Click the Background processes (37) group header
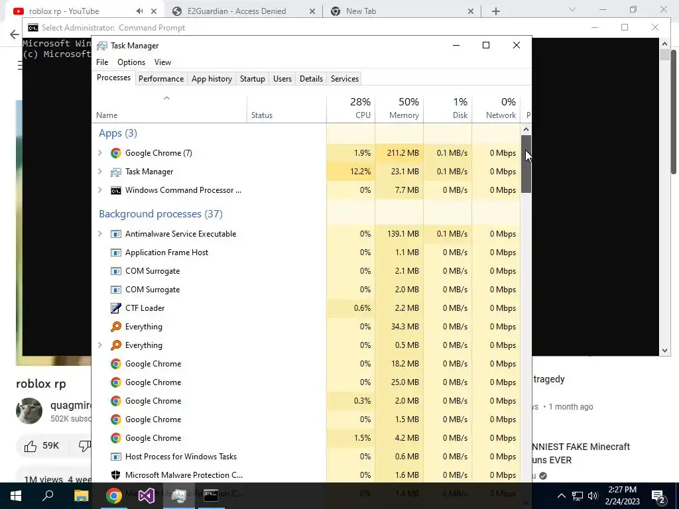This screenshot has height=509, width=679. (160, 214)
